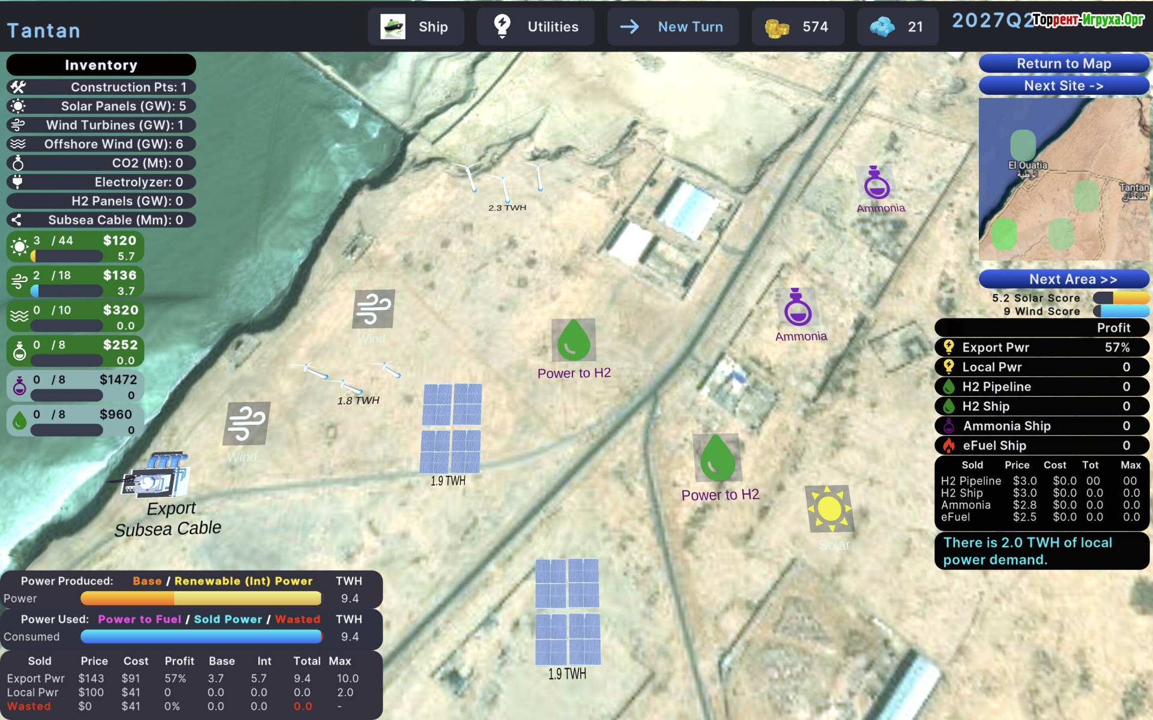Select the top Ammonia flask icon
This screenshot has height=720, width=1153.
pyautogui.click(x=876, y=184)
